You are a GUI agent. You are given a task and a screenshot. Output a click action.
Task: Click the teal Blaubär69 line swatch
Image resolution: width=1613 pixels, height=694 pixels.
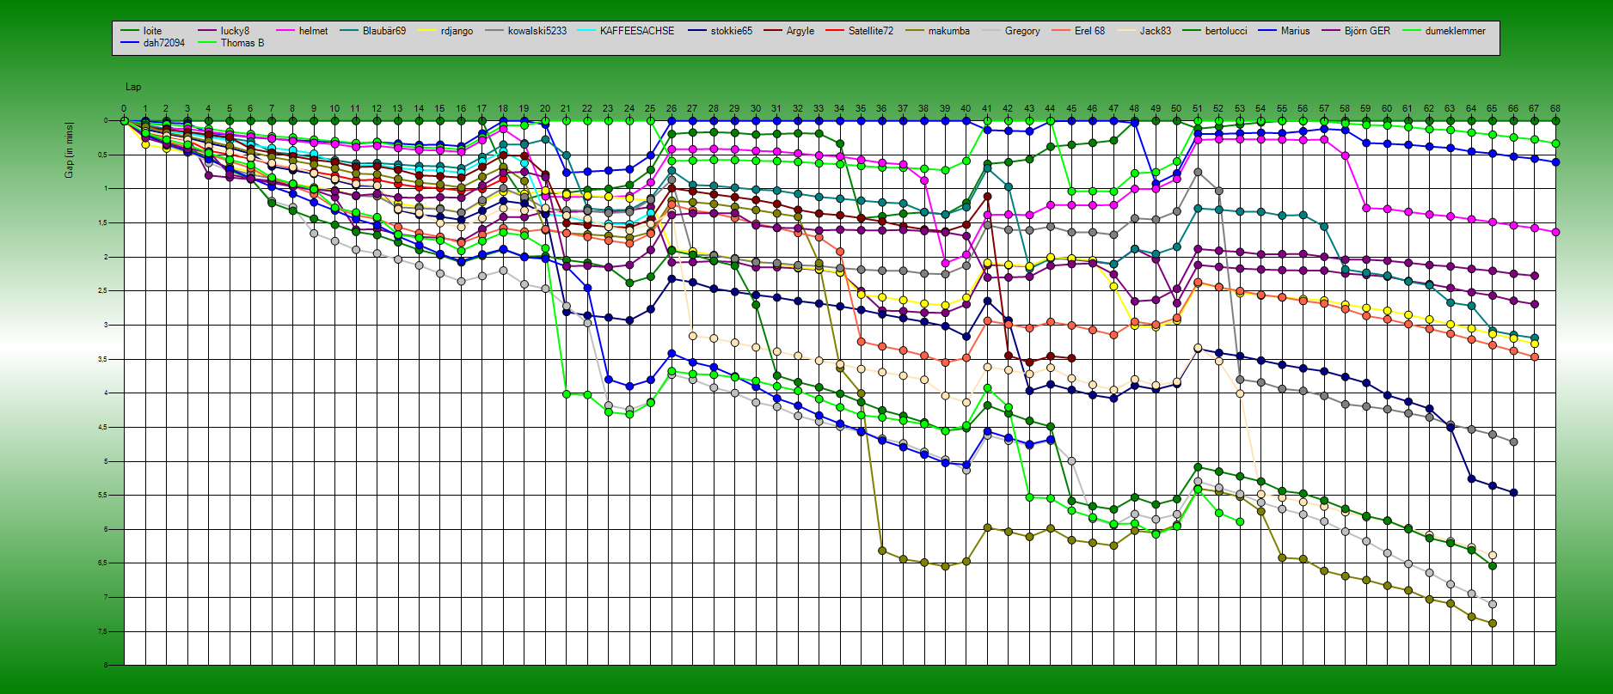click(x=349, y=31)
